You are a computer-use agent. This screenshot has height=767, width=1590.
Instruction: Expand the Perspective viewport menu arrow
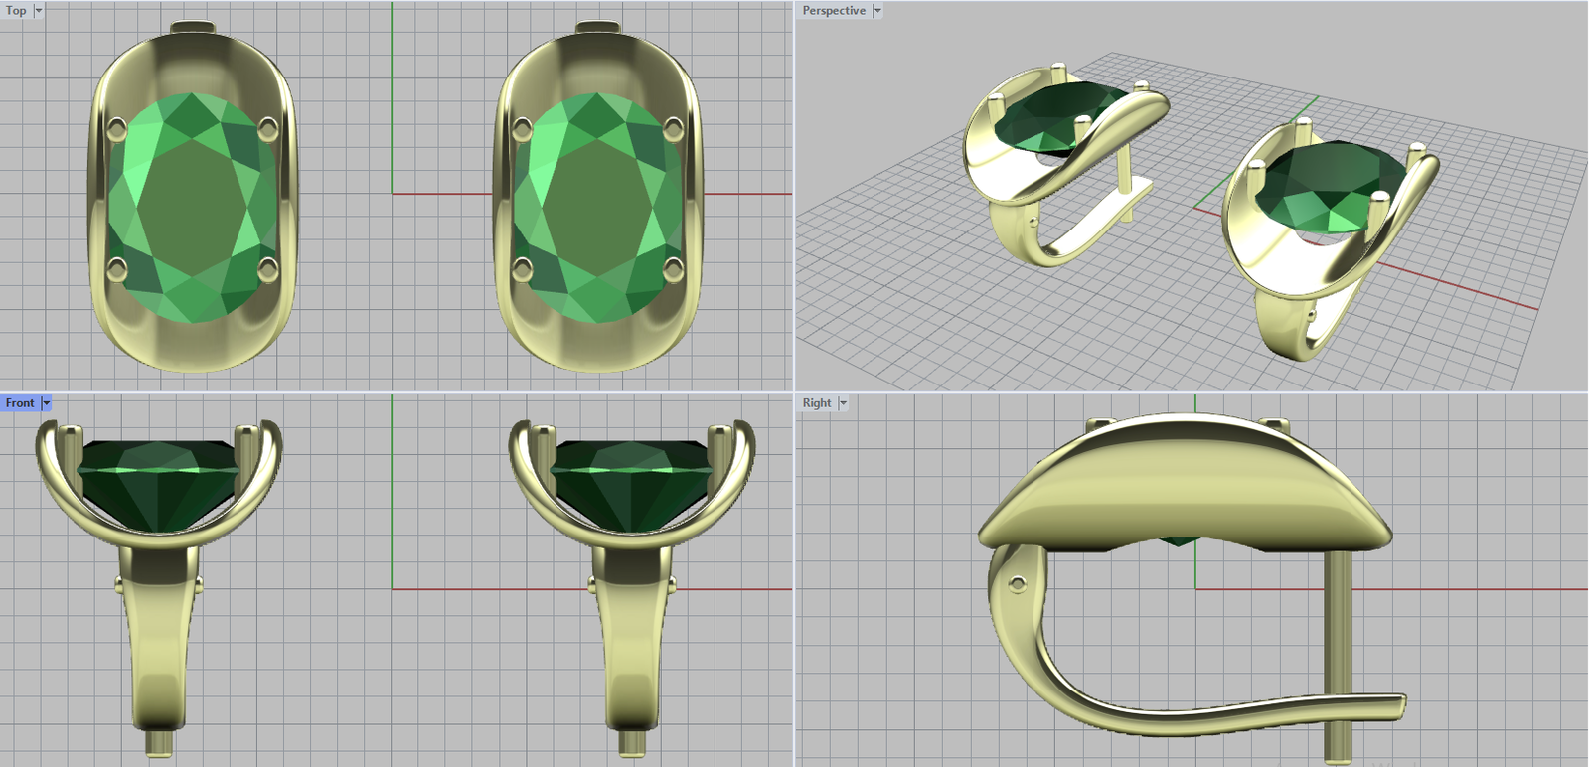(877, 11)
